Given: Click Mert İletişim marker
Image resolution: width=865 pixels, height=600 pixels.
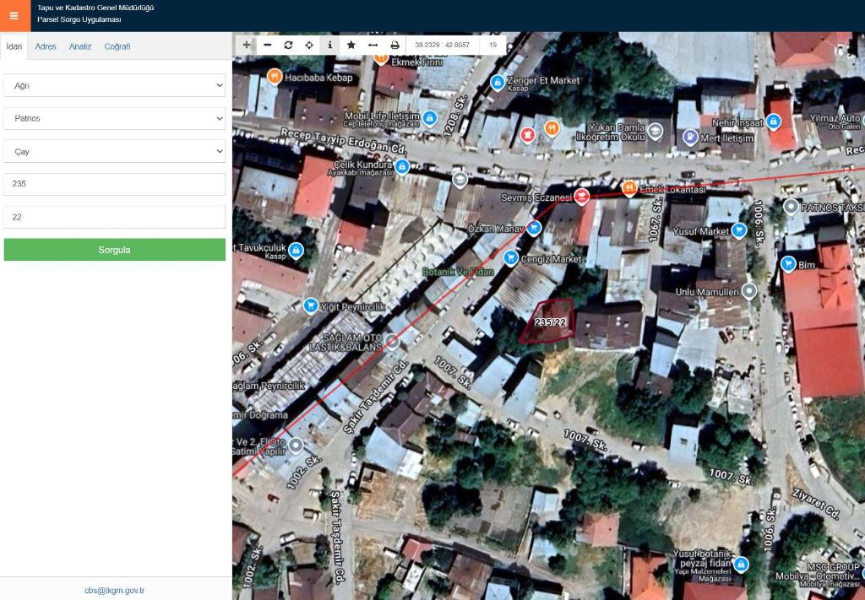Looking at the screenshot, I should point(689,137).
